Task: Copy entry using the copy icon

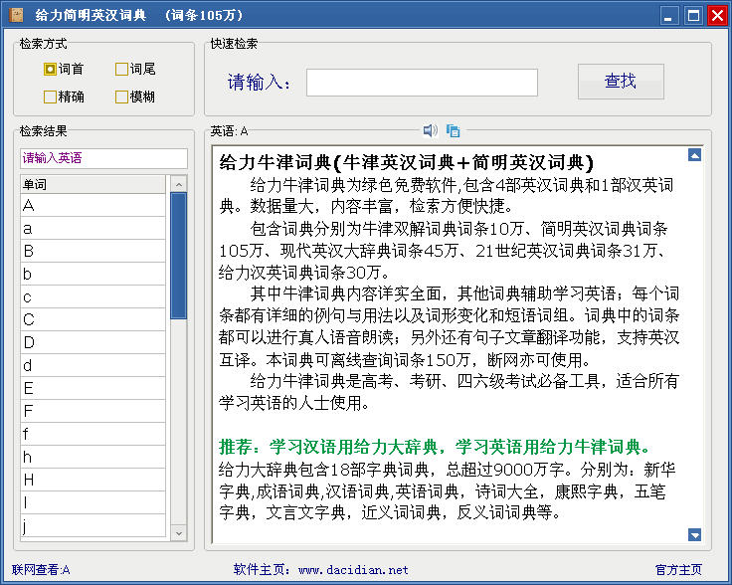Action: pyautogui.click(x=453, y=130)
